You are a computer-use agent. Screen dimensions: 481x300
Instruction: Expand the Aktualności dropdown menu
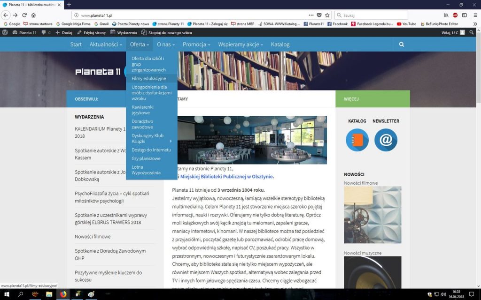pos(105,45)
